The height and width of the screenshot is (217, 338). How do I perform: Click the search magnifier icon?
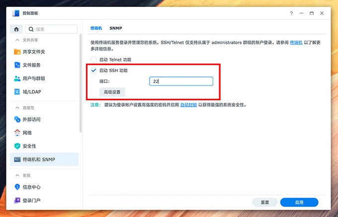(x=31, y=29)
